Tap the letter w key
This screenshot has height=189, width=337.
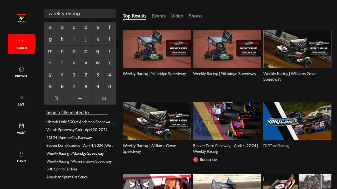[98, 63]
